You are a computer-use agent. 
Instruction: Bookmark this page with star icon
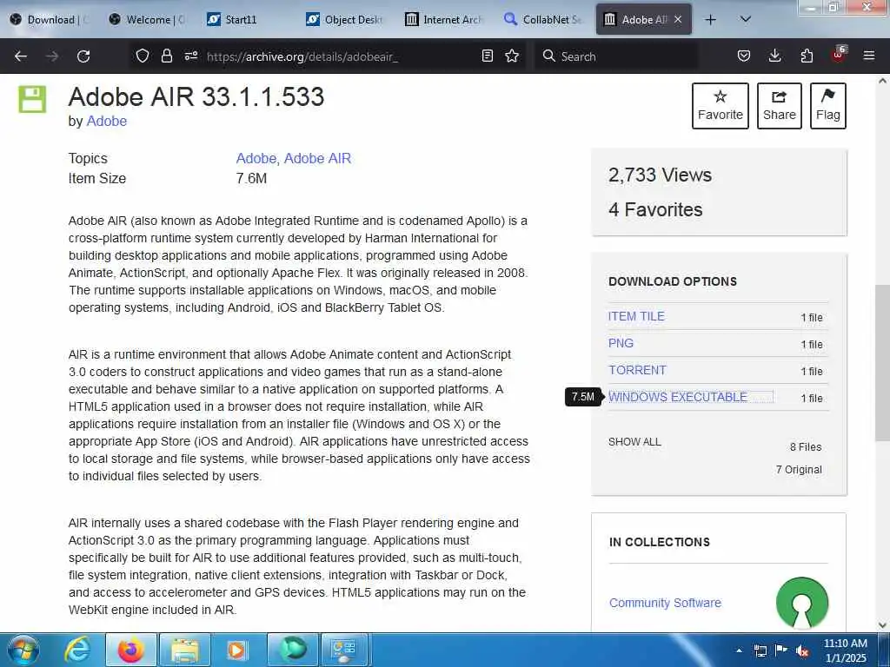(x=512, y=56)
